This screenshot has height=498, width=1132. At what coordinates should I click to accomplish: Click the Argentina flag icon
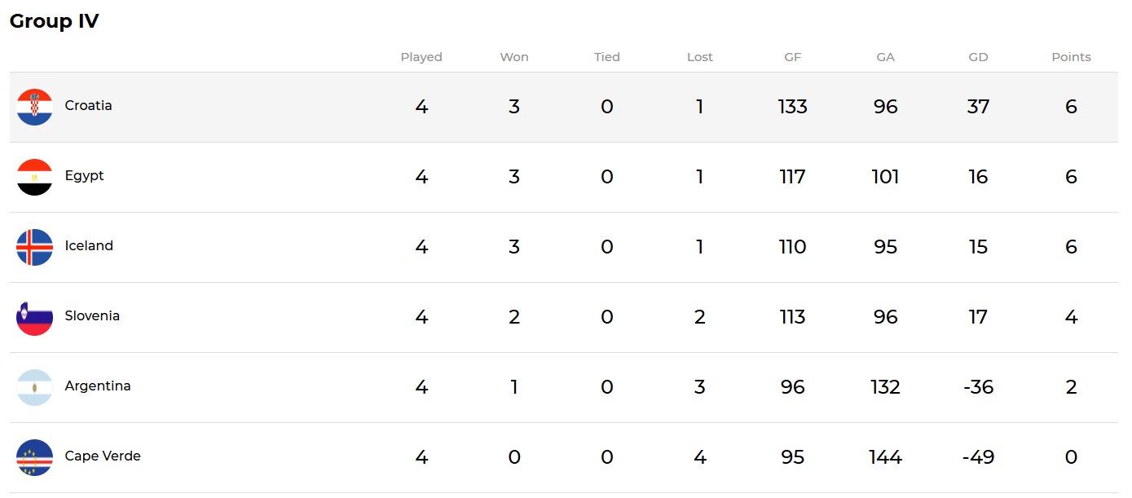pyautogui.click(x=34, y=387)
